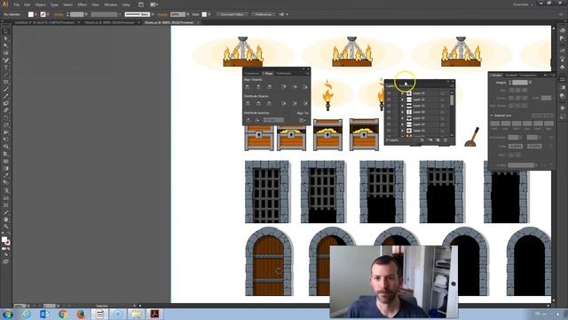Viewport: 568px width, 320px height.
Task: Open the Color panel from dock
Action: click(x=562, y=30)
